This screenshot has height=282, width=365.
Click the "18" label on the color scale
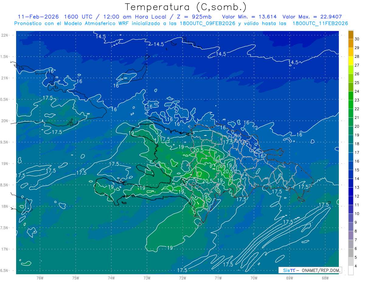click(x=357, y=144)
